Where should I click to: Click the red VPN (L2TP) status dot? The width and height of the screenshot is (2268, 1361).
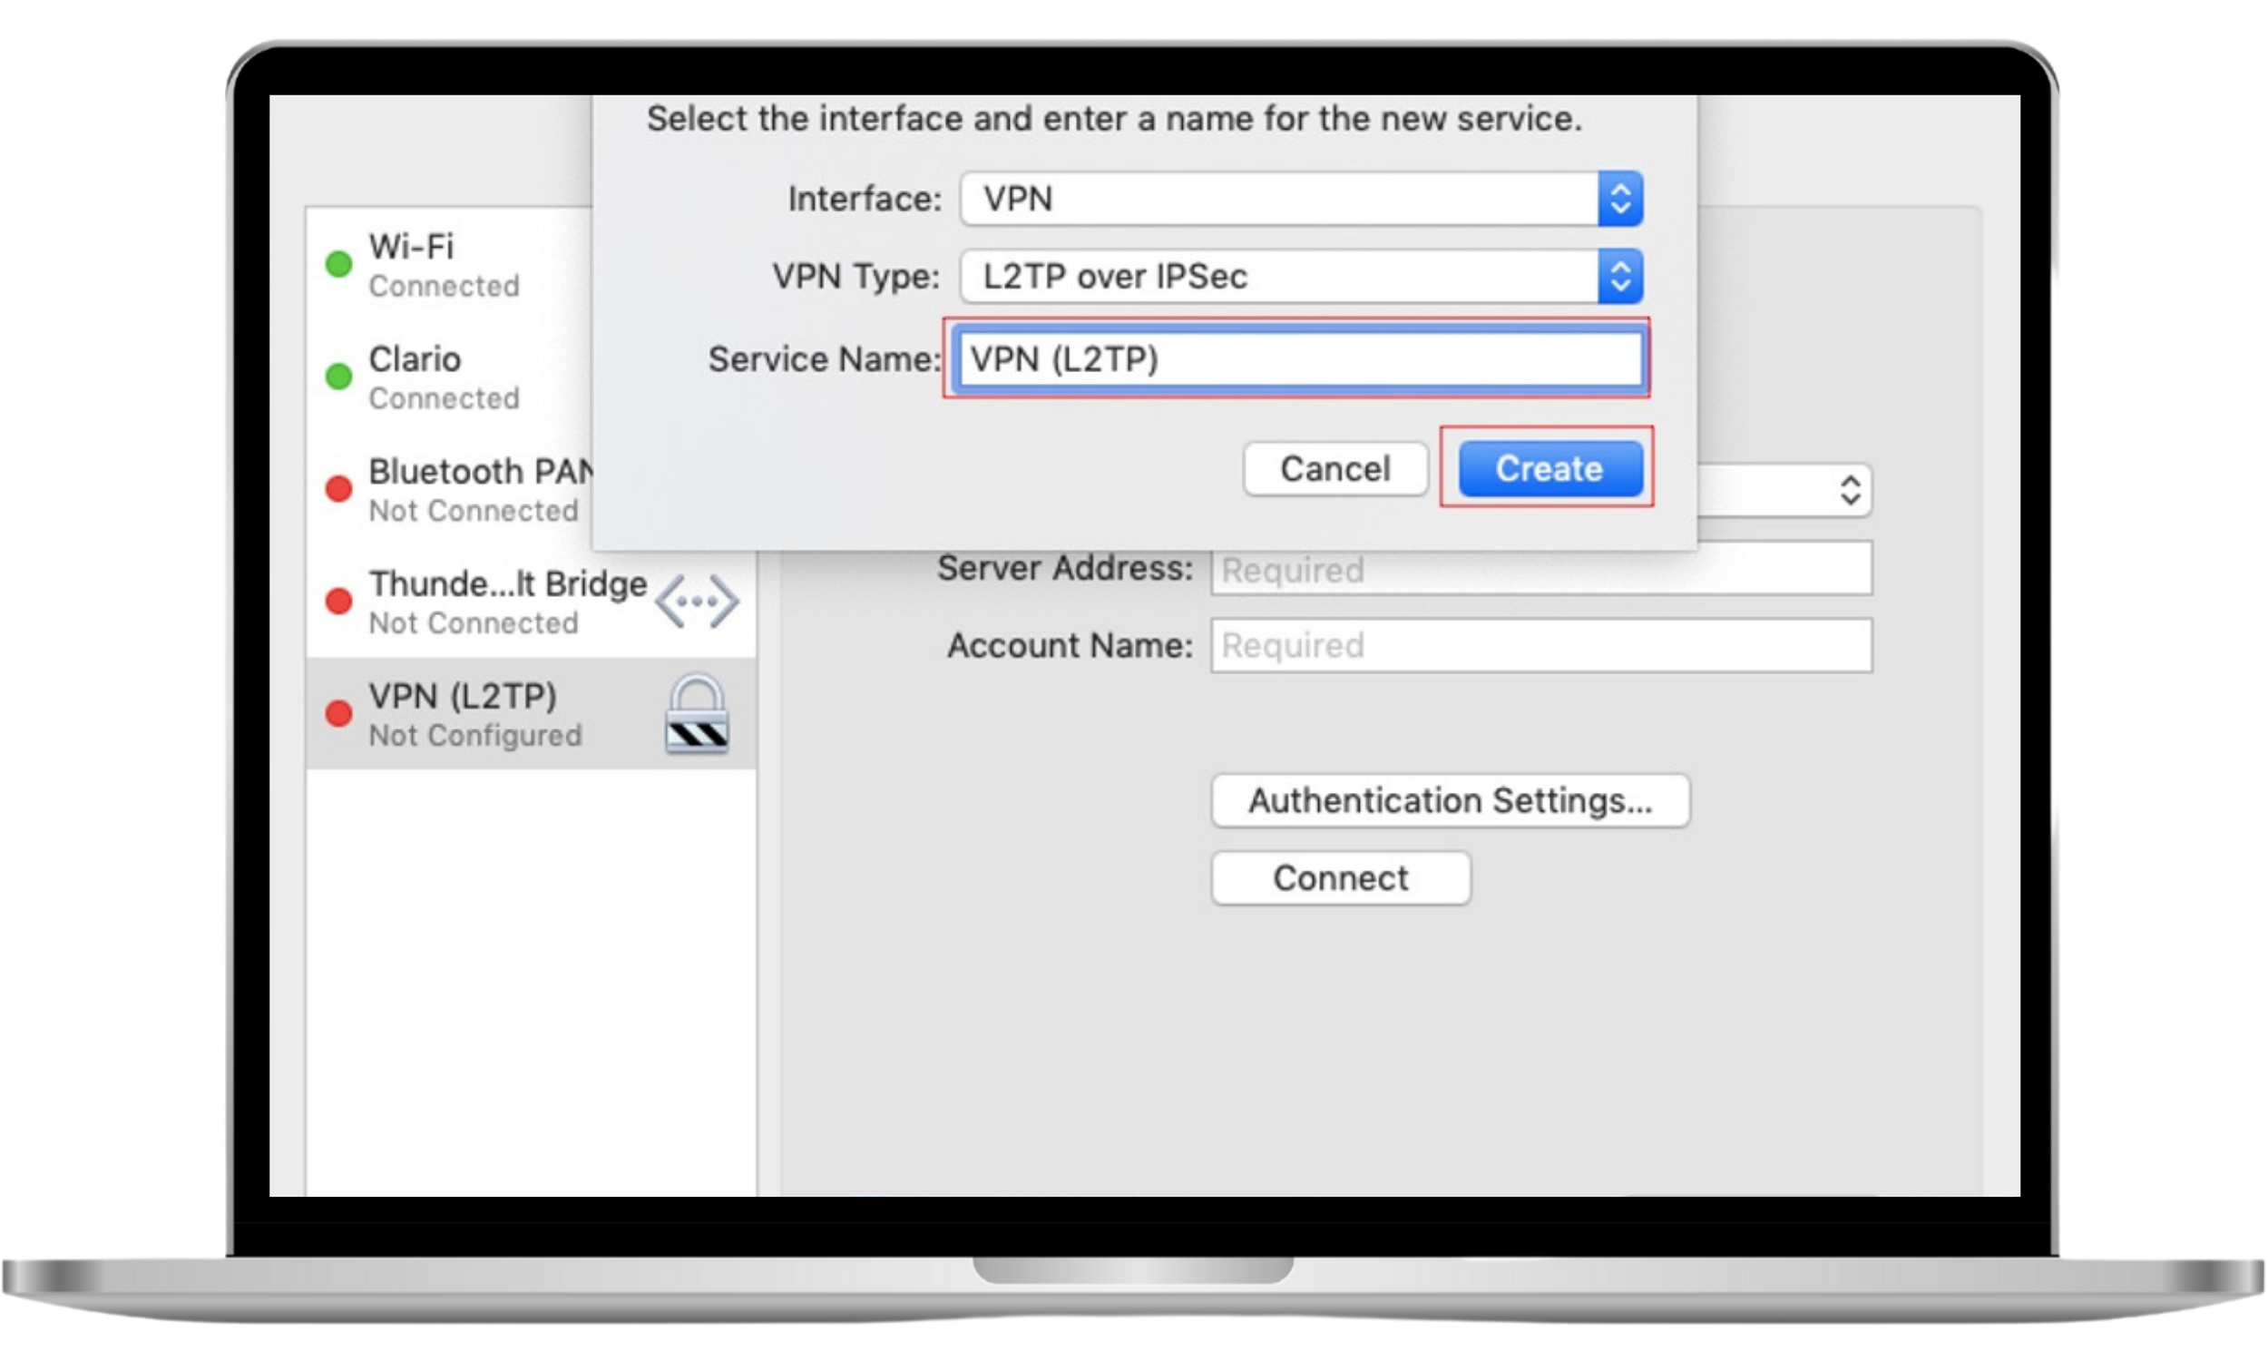click(x=340, y=714)
